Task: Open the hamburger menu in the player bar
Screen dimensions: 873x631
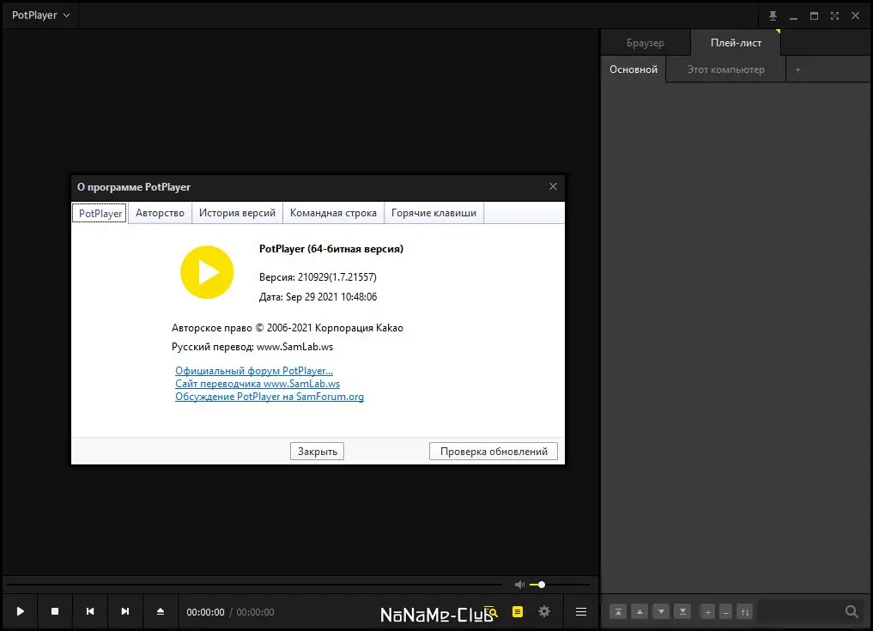Action: click(580, 611)
